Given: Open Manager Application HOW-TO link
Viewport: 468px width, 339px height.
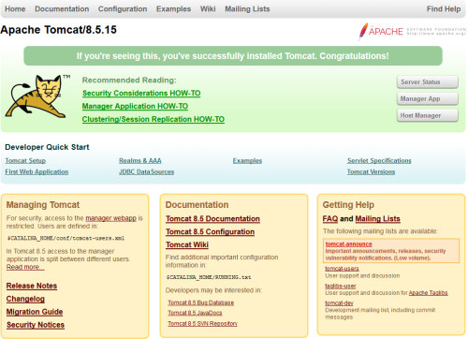Looking at the screenshot, I should [135, 107].
